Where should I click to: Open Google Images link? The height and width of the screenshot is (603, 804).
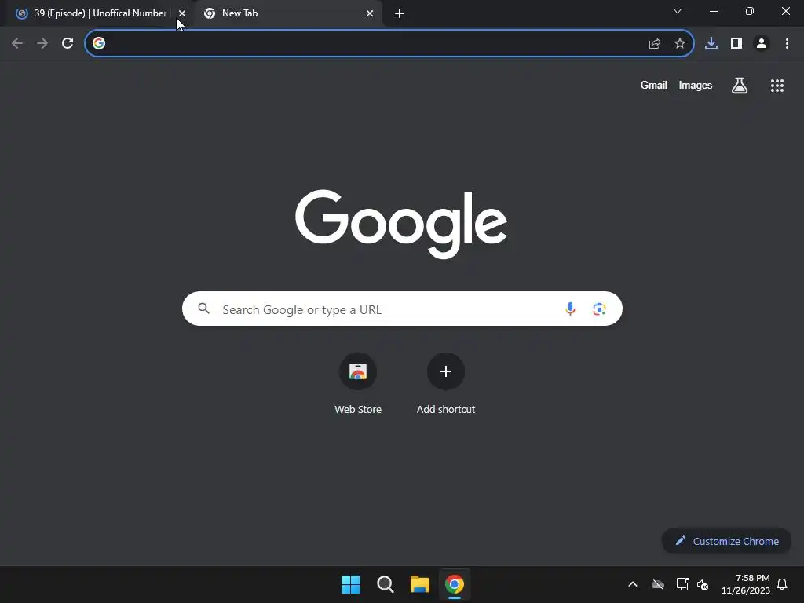(x=696, y=85)
